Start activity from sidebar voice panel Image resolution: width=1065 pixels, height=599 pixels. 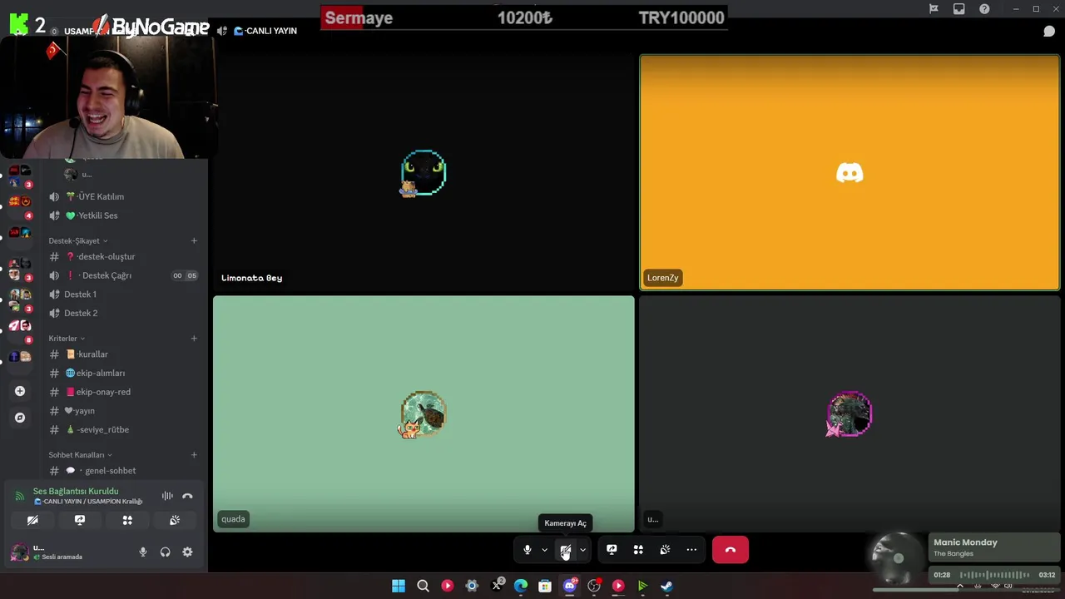(x=127, y=520)
